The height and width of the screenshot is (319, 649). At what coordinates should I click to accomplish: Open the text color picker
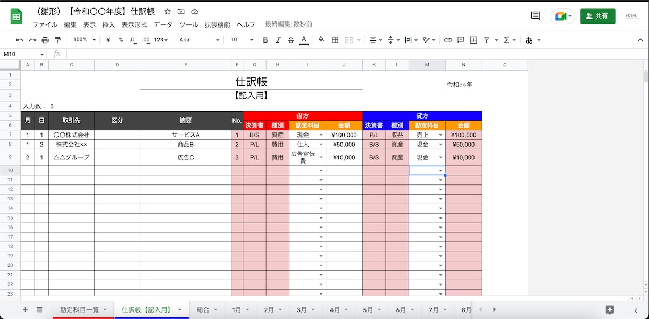[x=304, y=40]
